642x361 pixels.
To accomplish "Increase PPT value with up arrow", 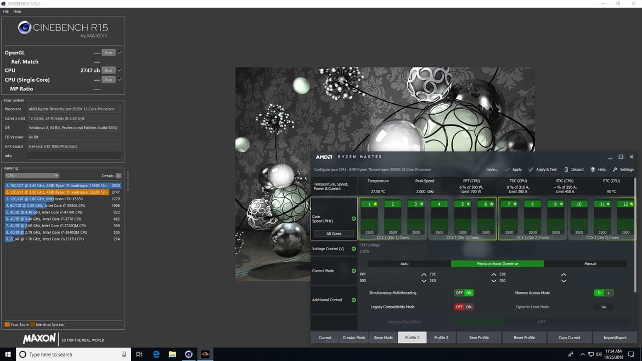I will point(424,275).
